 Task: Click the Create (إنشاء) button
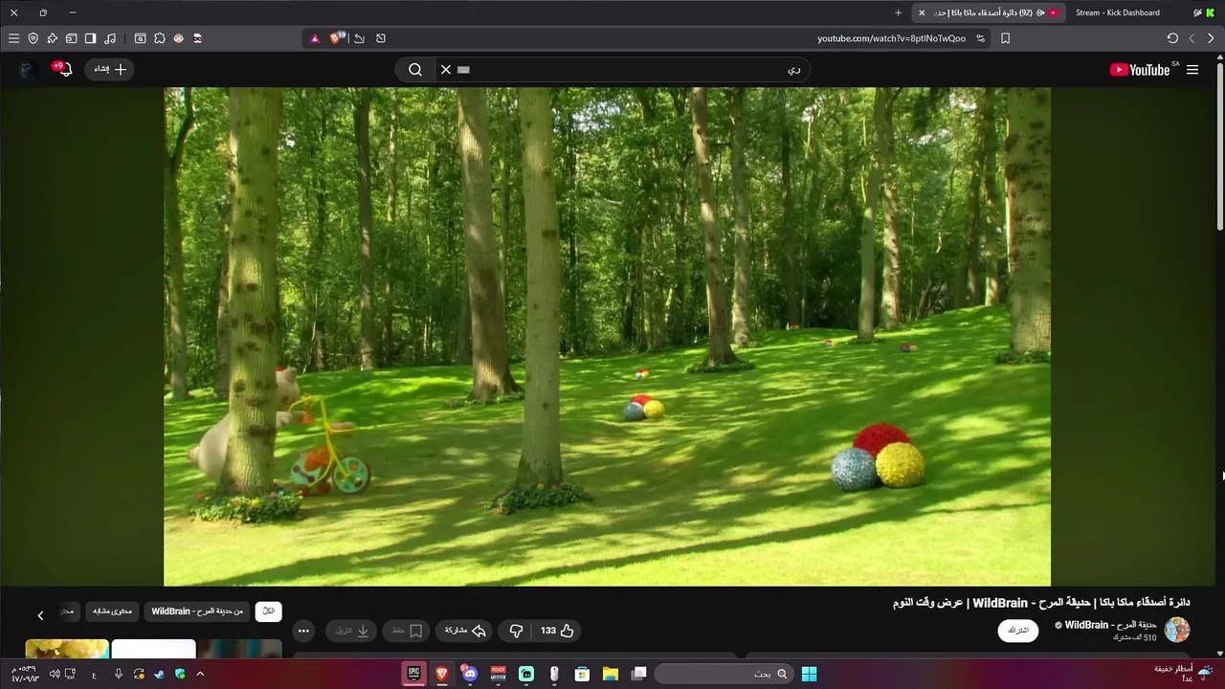pyautogui.click(x=110, y=69)
